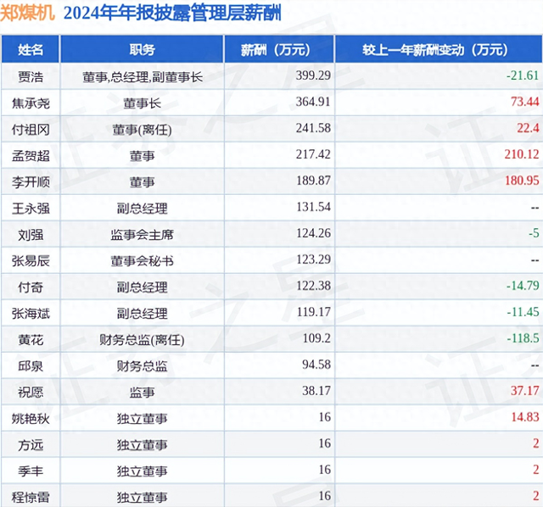
Task: Select the name 姚艳秋
Action: (31, 419)
